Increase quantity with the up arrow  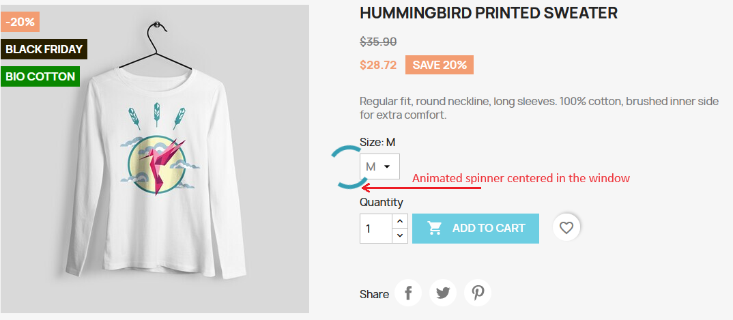pos(401,221)
